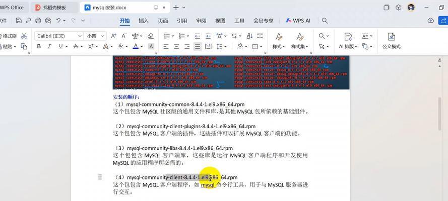
Task: Expand the find magnifier dropdown in ribbon
Action: pyautogui.click(x=328, y=36)
